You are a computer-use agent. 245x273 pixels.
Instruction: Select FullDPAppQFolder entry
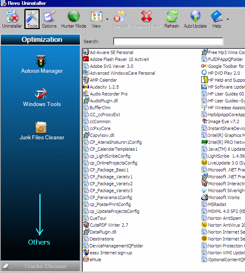click(222, 59)
